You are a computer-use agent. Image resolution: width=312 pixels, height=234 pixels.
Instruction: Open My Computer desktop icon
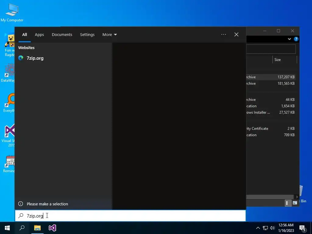tap(12, 12)
